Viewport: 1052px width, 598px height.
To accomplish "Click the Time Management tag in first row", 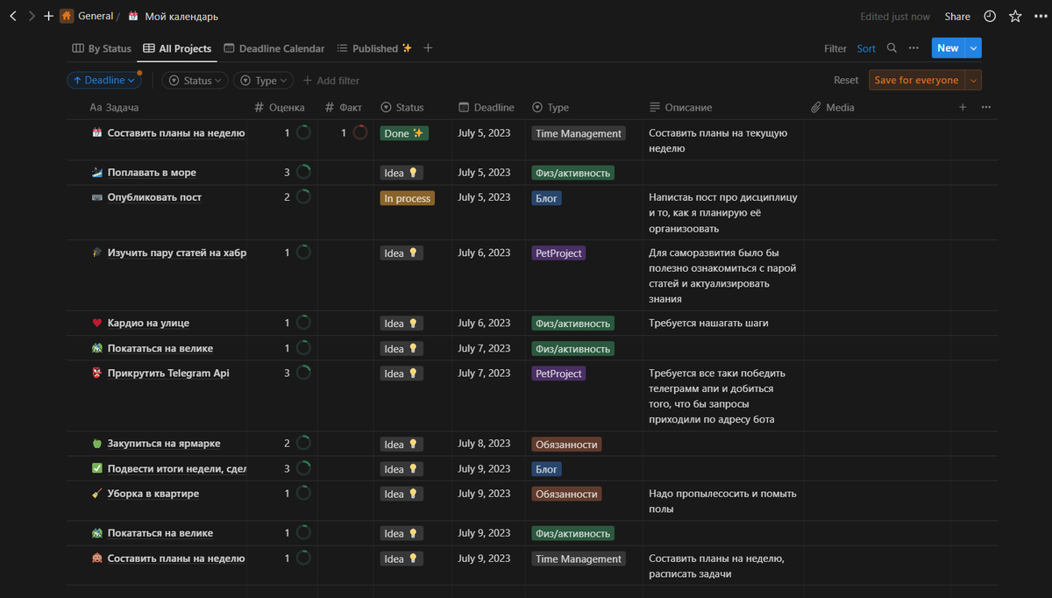I will pyautogui.click(x=579, y=133).
